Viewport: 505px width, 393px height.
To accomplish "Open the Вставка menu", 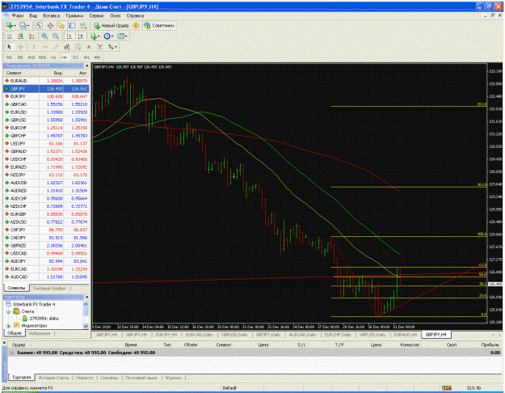I will (x=51, y=15).
